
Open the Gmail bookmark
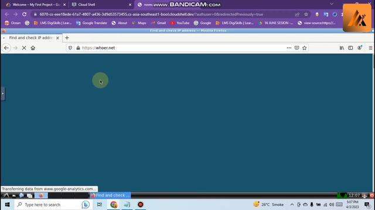[158, 23]
